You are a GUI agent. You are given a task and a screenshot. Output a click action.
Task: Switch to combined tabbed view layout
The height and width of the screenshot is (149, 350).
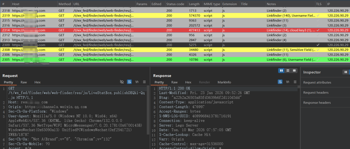pyautogui.click(x=294, y=71)
